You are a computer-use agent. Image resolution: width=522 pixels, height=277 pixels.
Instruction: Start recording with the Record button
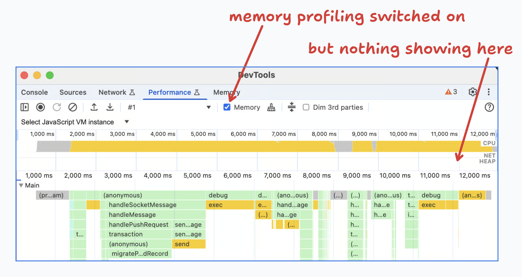(x=40, y=107)
